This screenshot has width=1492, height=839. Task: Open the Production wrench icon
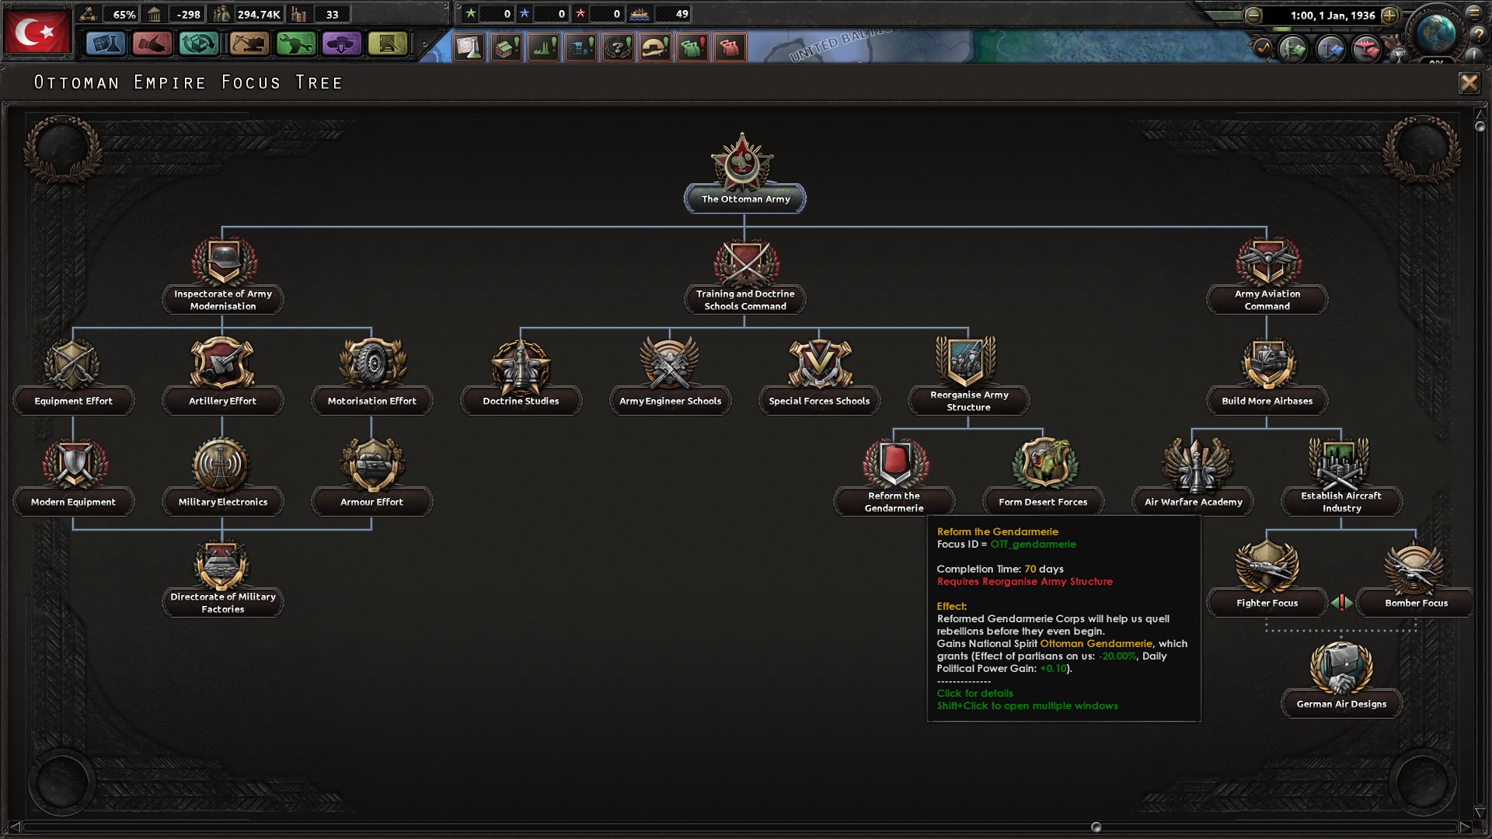[x=295, y=44]
